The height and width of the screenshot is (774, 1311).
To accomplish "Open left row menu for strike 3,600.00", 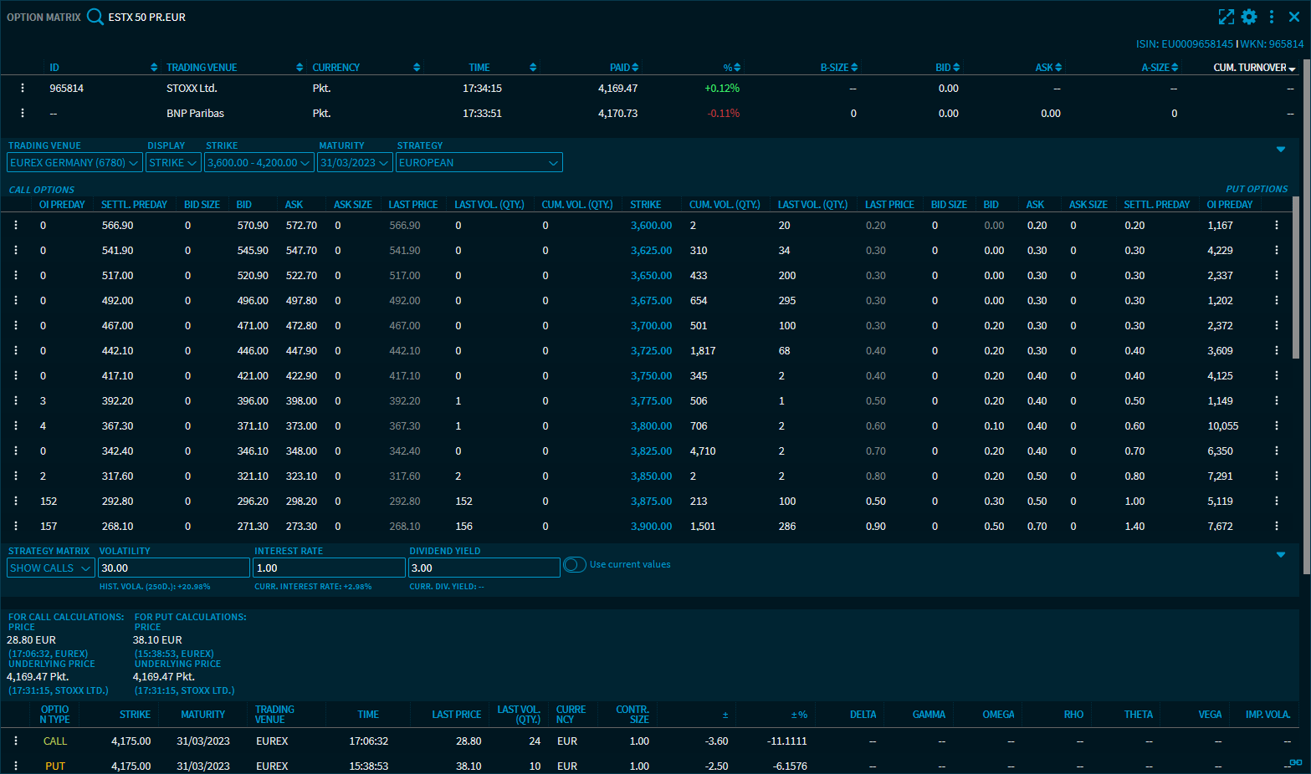I will click(16, 225).
